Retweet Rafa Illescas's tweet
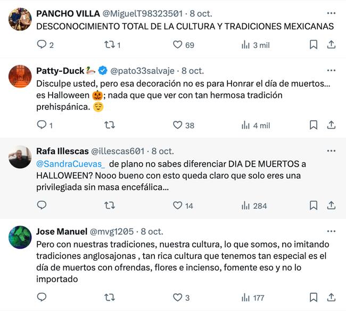 (110, 205)
